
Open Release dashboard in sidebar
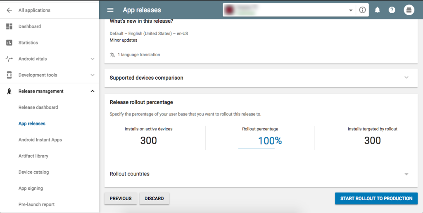[38, 107]
